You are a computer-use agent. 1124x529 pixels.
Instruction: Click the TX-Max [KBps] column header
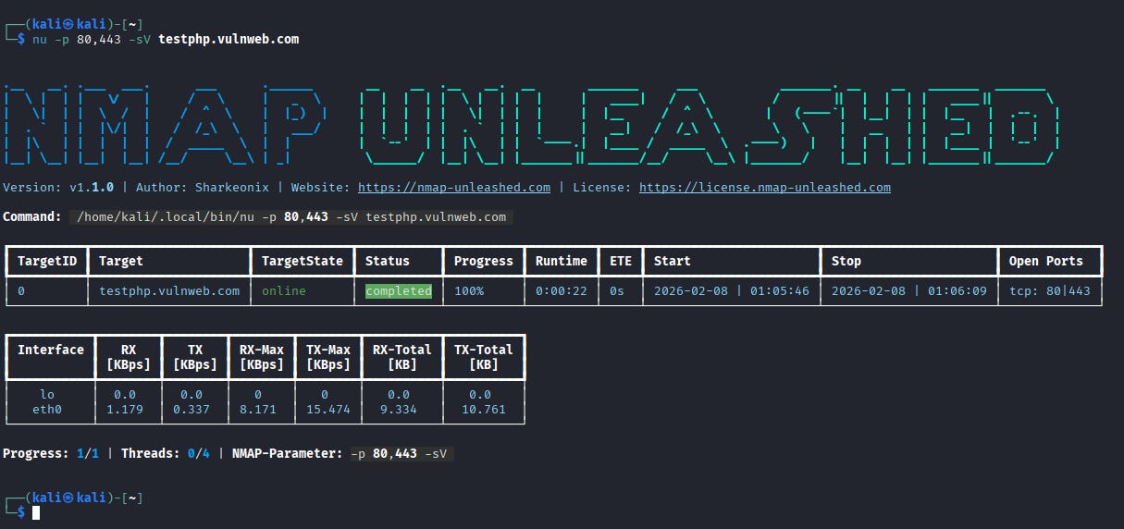[328, 357]
